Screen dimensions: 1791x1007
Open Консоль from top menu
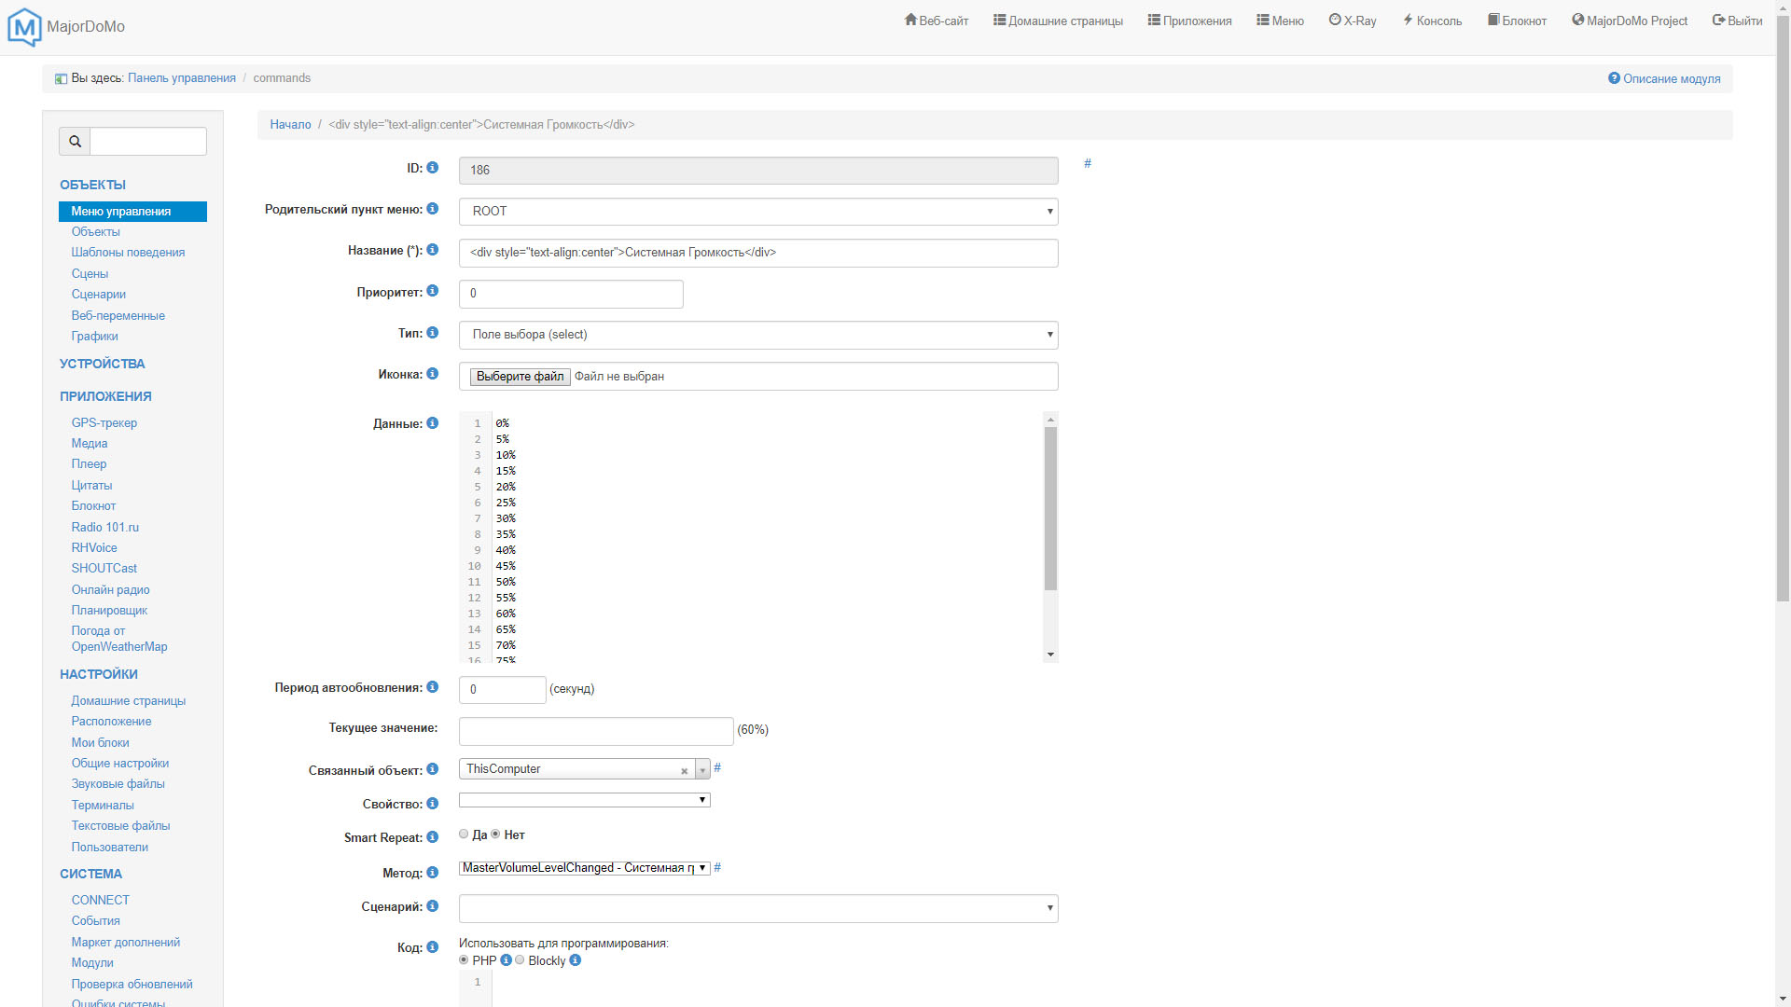(x=1432, y=21)
